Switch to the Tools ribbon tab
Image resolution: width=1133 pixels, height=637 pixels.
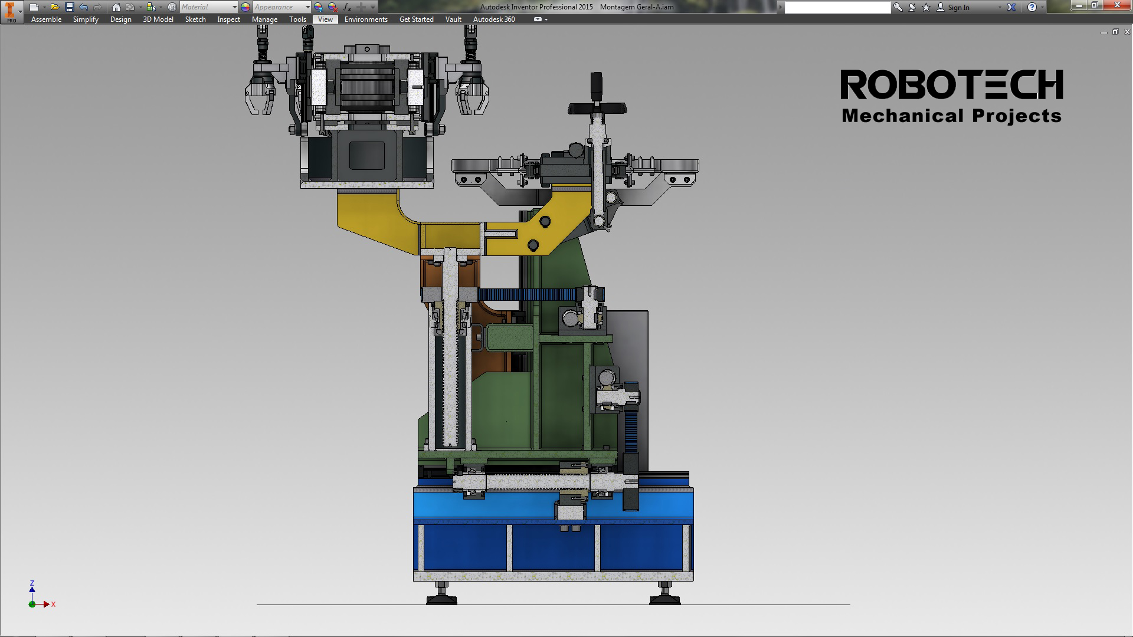click(297, 19)
